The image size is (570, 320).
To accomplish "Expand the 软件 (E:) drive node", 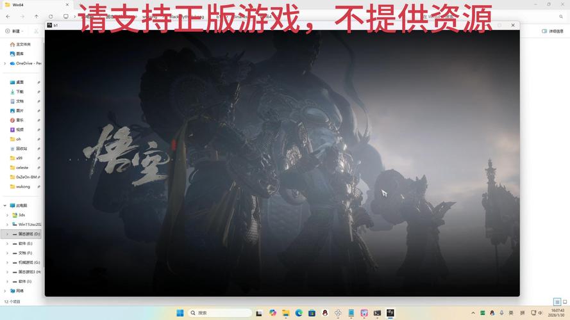I will (x=7, y=243).
